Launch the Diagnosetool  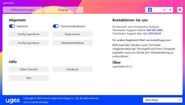tap(72, 34)
